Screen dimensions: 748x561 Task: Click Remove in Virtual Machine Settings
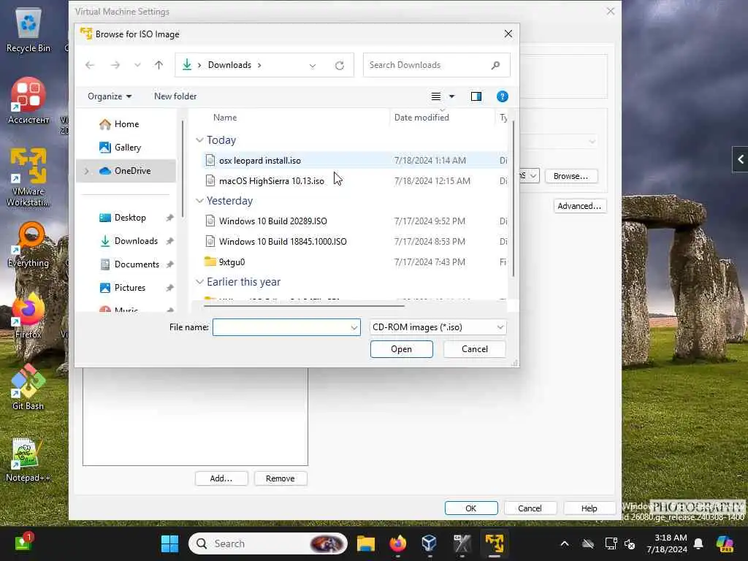[x=280, y=478]
